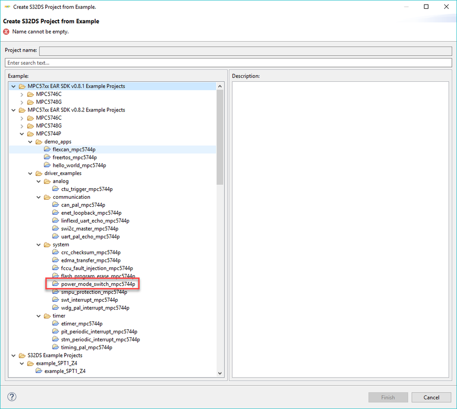Click folder icon of power_mode_switch_mpc5744p
This screenshot has height=409, width=457.
click(56, 283)
